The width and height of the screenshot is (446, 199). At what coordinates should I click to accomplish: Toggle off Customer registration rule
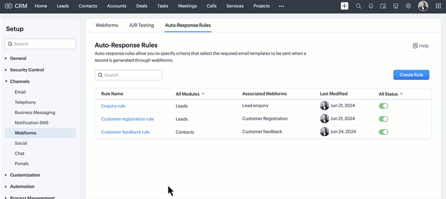click(383, 119)
